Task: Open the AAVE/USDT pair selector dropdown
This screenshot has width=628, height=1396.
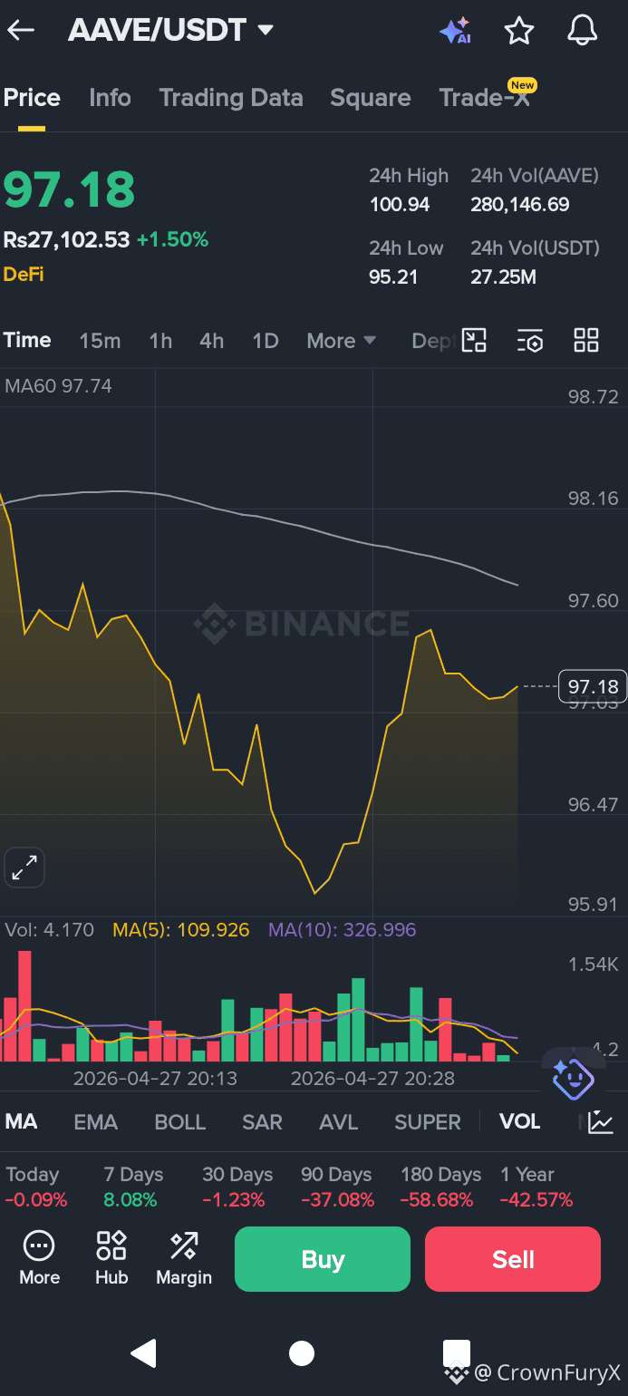Action: click(x=171, y=30)
